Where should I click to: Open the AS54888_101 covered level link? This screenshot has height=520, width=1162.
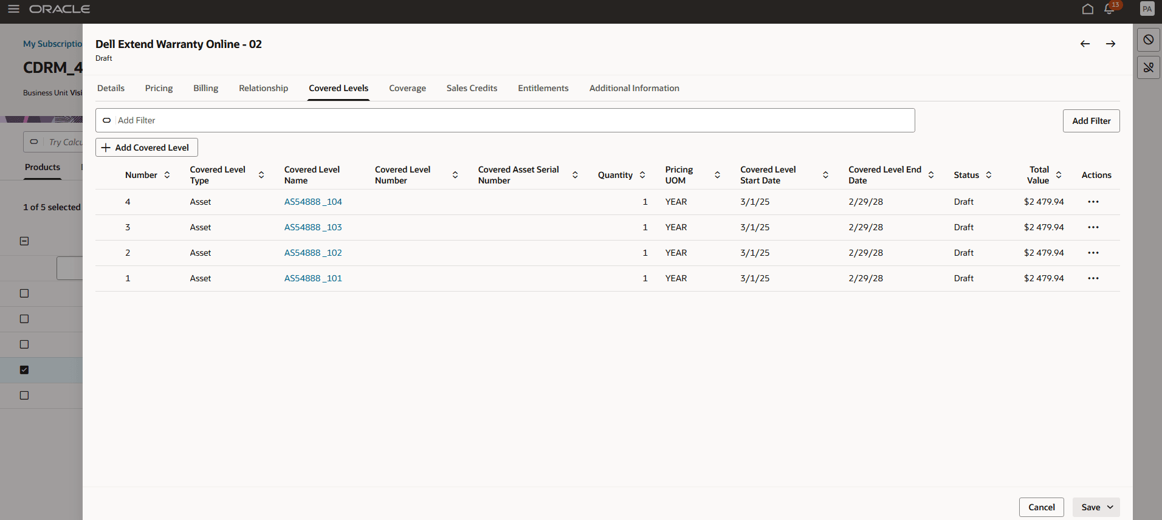313,278
